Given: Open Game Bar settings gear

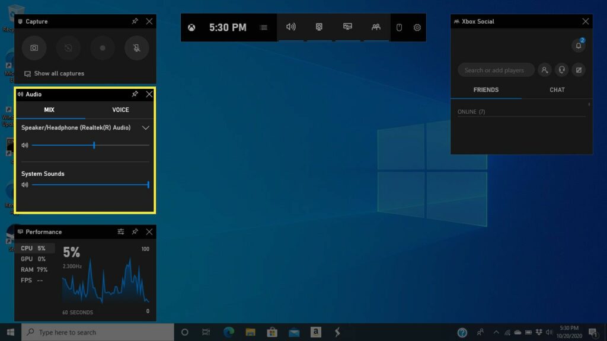Looking at the screenshot, I should pos(417,27).
